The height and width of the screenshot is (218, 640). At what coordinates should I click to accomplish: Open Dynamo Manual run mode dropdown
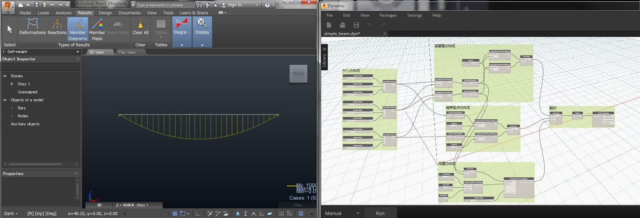coord(342,213)
